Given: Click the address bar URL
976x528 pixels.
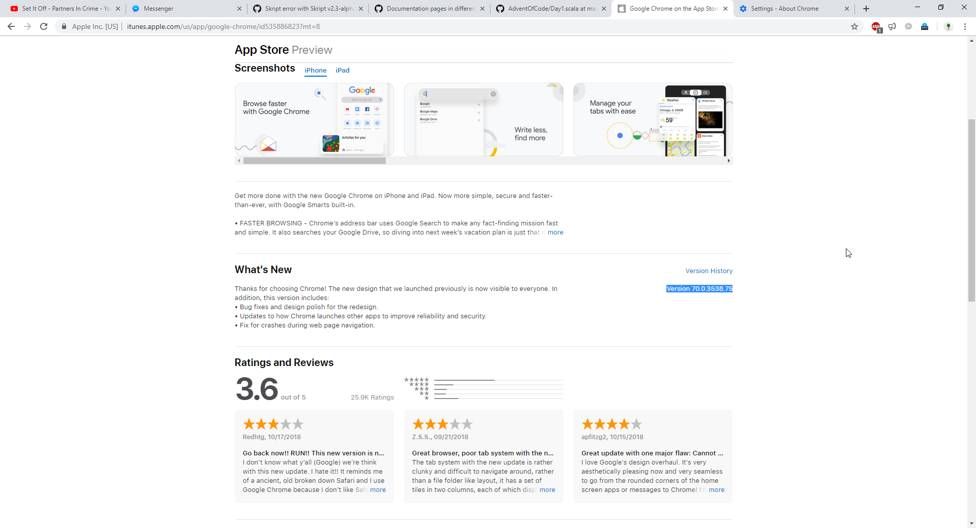Looking at the screenshot, I should (x=224, y=26).
